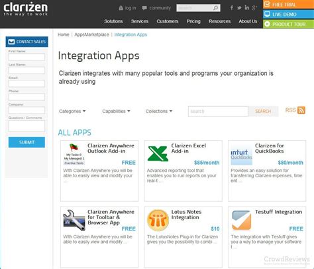This screenshot has height=269, width=314.
Task: Click the Product Tour play icon
Action: [267, 24]
